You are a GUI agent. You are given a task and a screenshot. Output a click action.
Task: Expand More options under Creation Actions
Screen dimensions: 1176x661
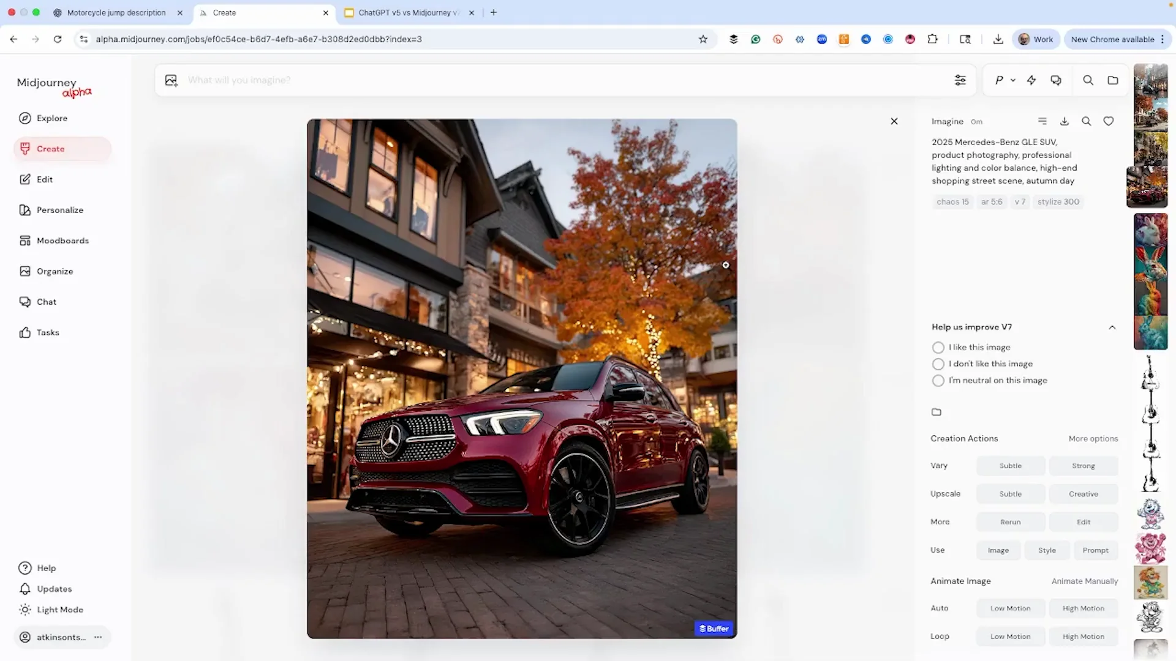pyautogui.click(x=1093, y=438)
